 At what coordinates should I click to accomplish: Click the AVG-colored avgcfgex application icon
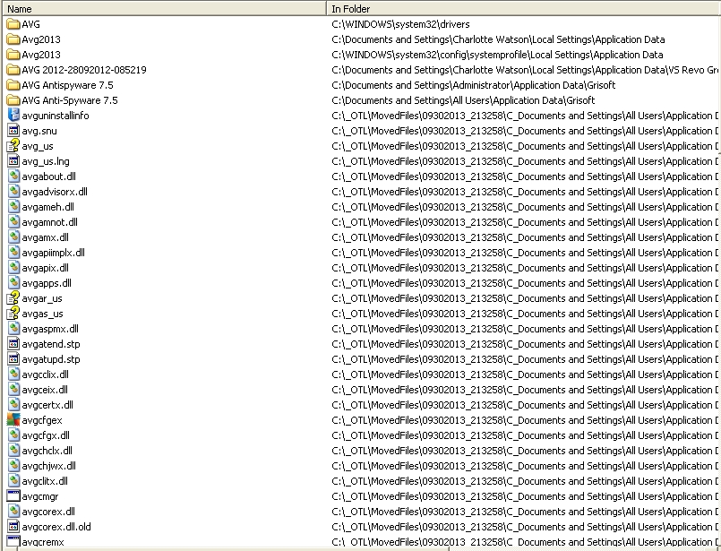pyautogui.click(x=13, y=419)
